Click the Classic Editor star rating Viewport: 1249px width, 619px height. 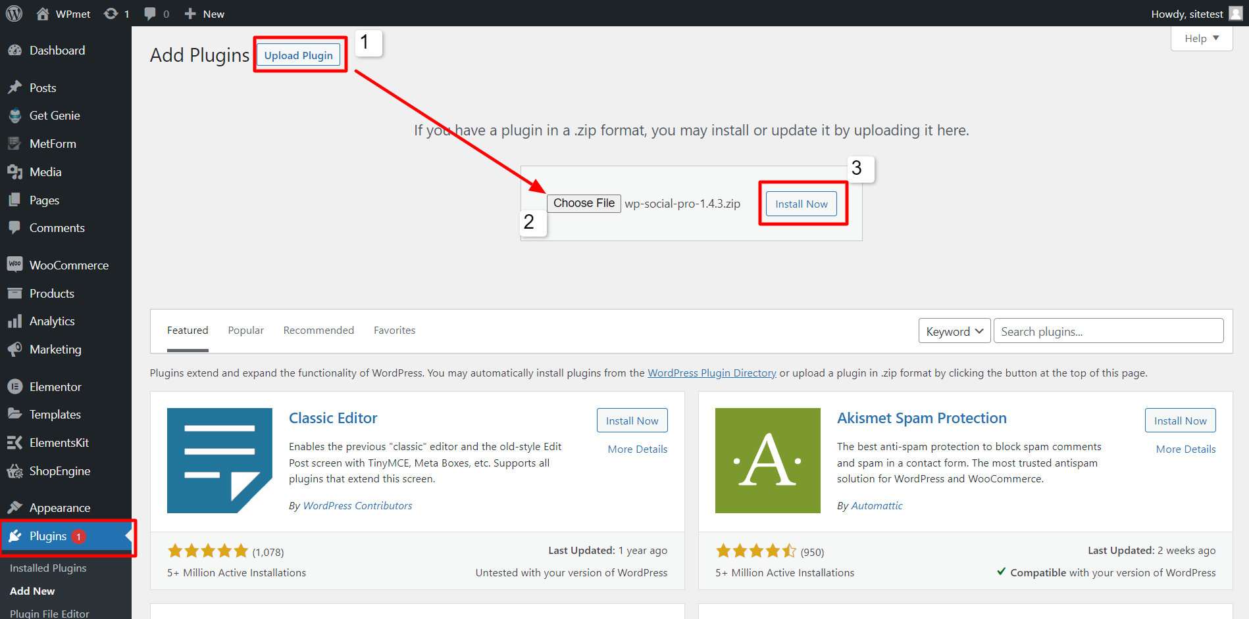click(x=208, y=551)
